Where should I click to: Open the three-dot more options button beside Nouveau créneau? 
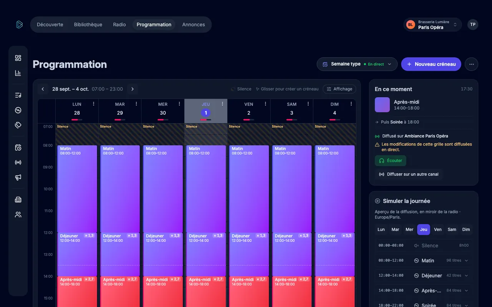click(472, 64)
